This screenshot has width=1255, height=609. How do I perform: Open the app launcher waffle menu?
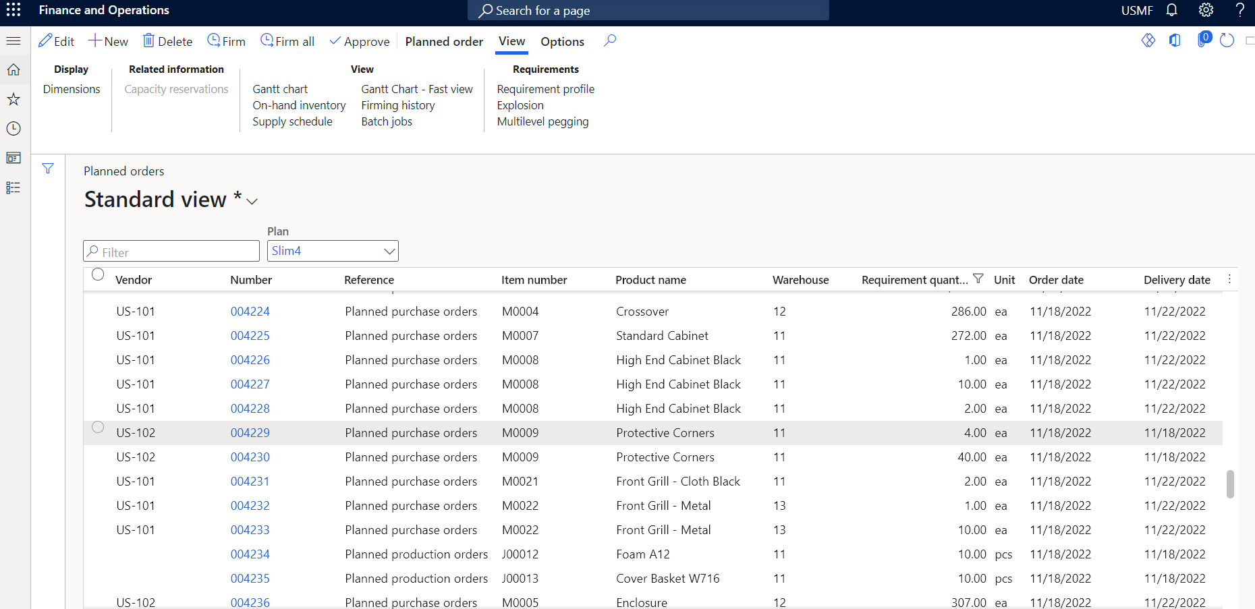click(x=13, y=10)
